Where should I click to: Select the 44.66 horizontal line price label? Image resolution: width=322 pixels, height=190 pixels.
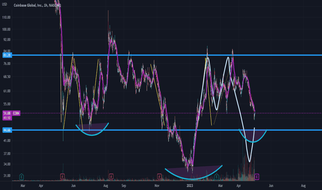[x=7, y=130]
